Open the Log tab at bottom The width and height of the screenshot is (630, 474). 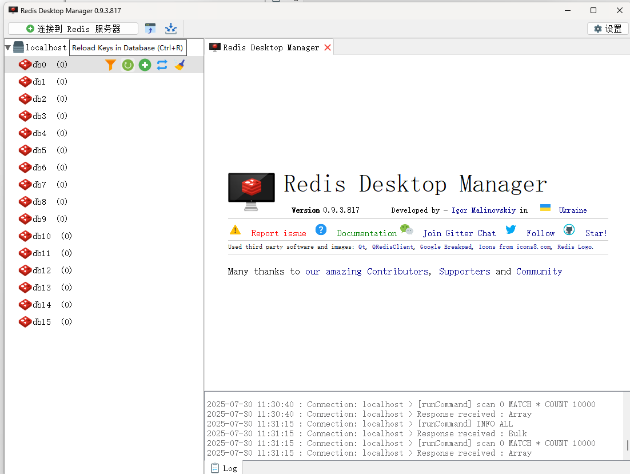pos(224,468)
